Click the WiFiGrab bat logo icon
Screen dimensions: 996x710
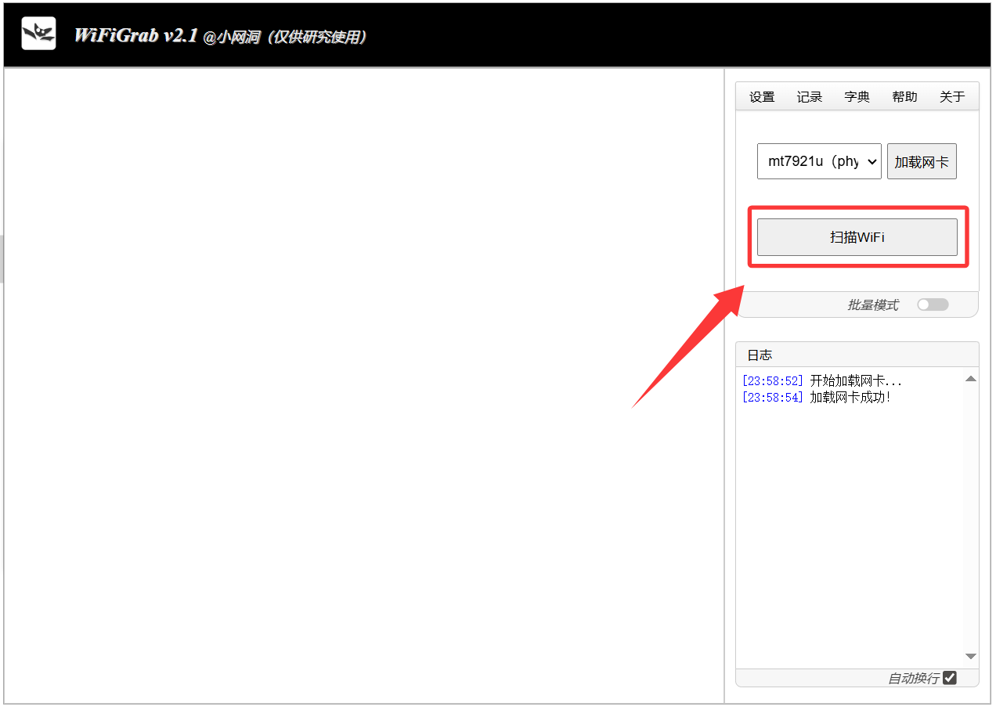click(38, 33)
